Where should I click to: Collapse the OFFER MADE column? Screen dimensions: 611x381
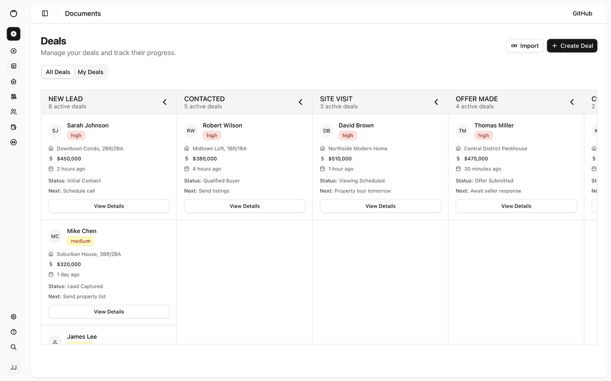click(x=572, y=102)
